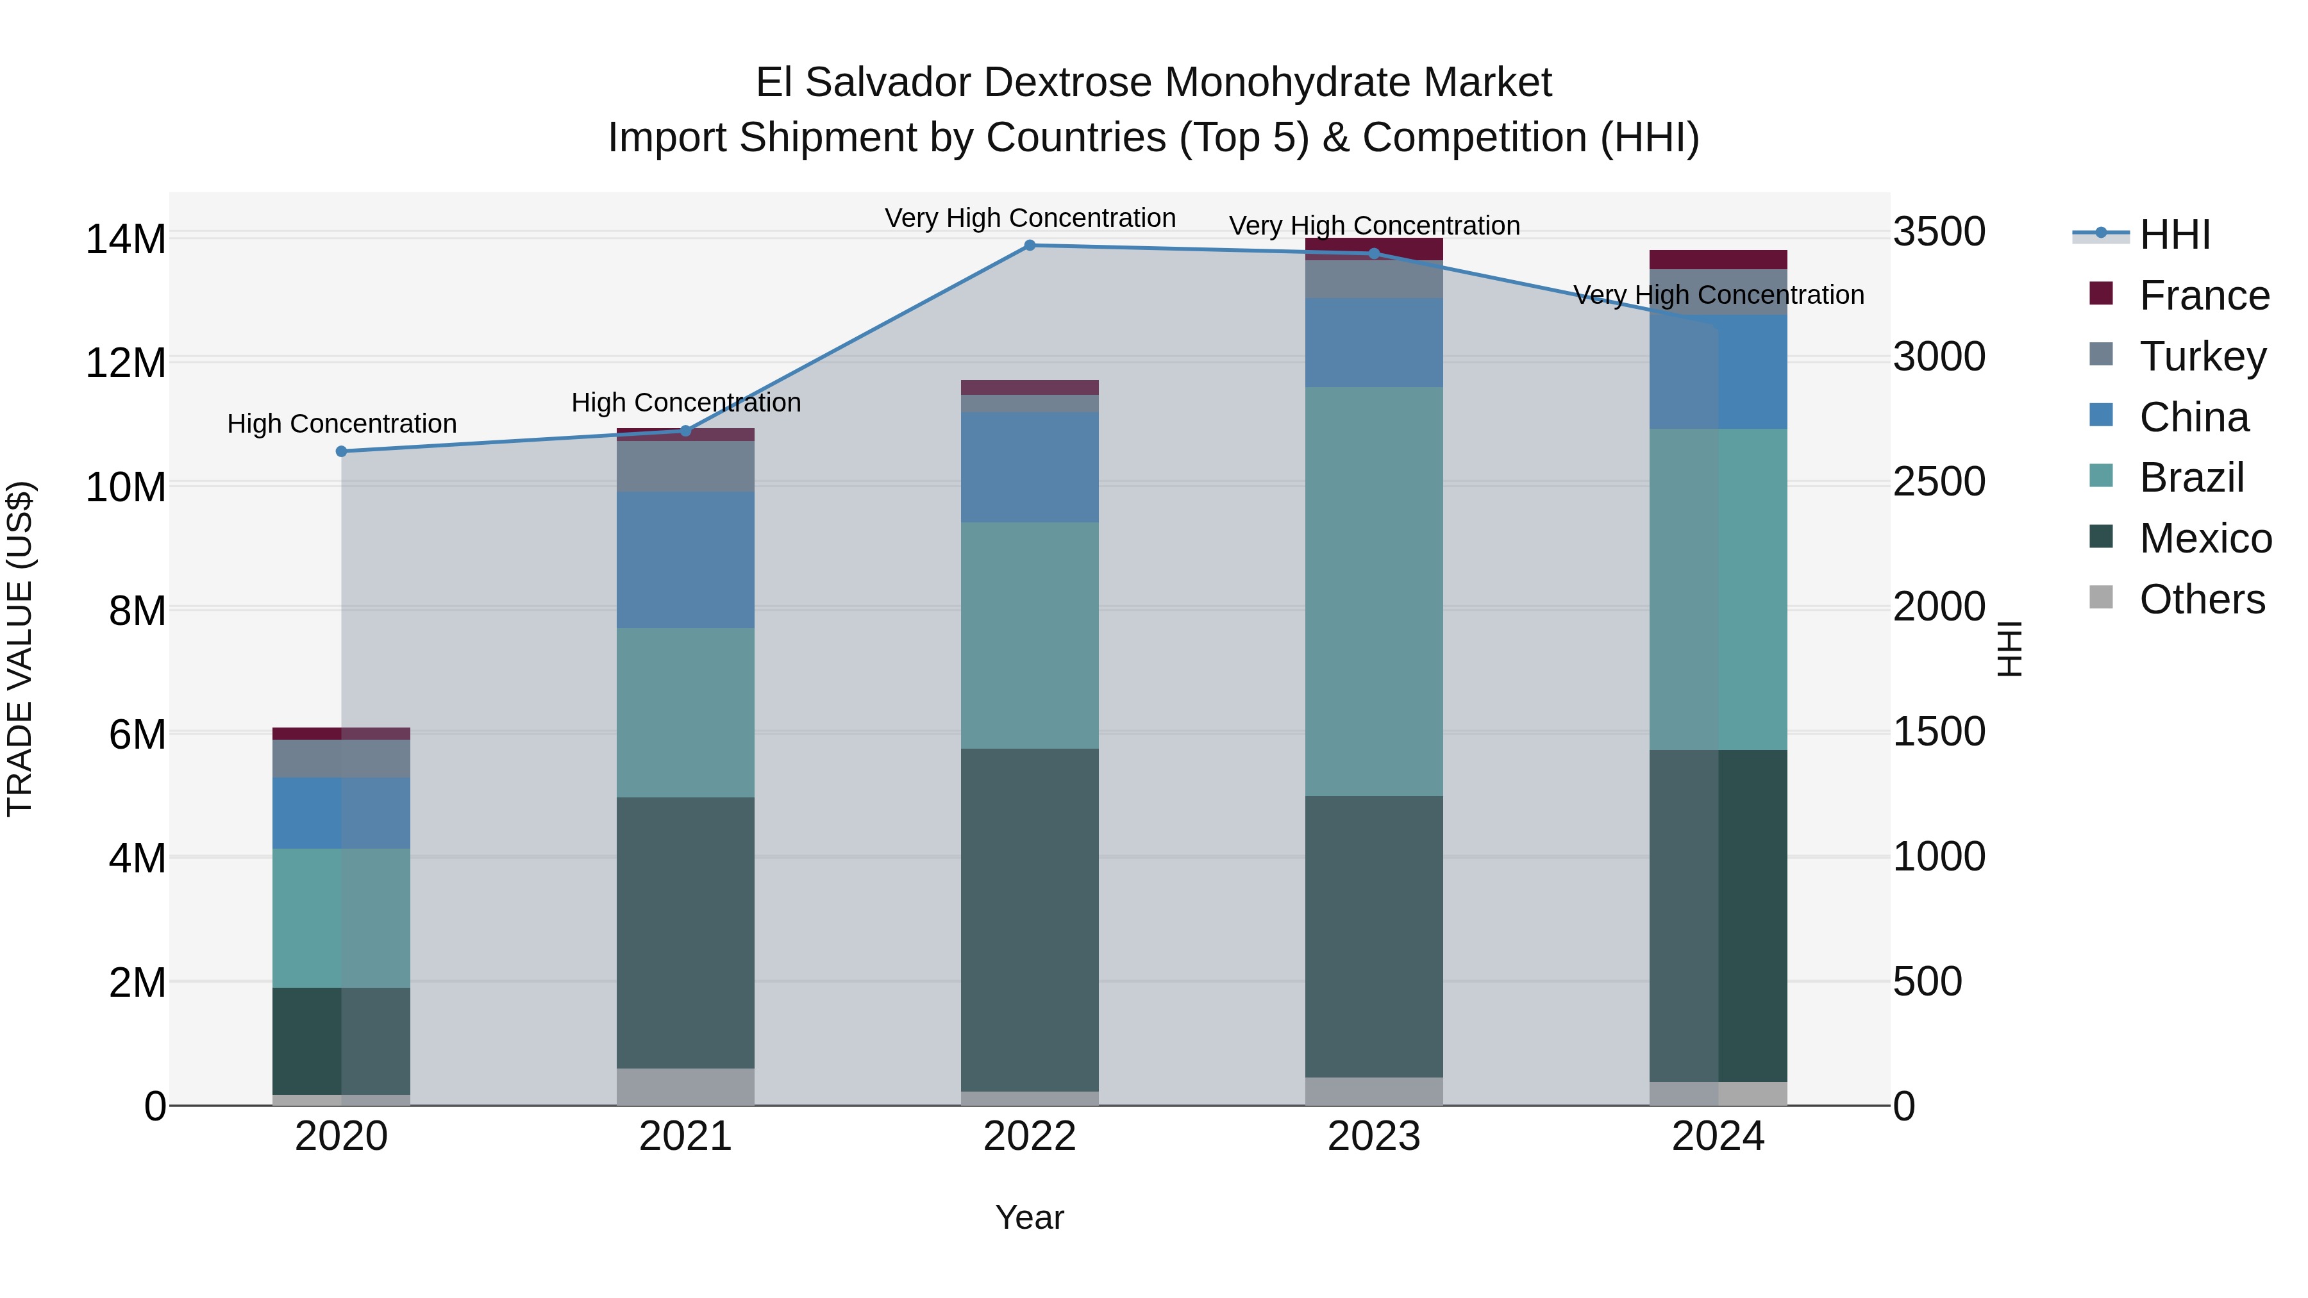This screenshot has width=2308, height=1298.
Task: Click the 8M trade value axis tick
Action: click(137, 611)
